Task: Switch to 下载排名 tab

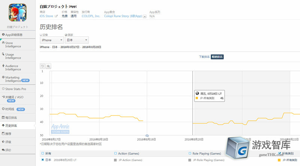Action: 204,57
